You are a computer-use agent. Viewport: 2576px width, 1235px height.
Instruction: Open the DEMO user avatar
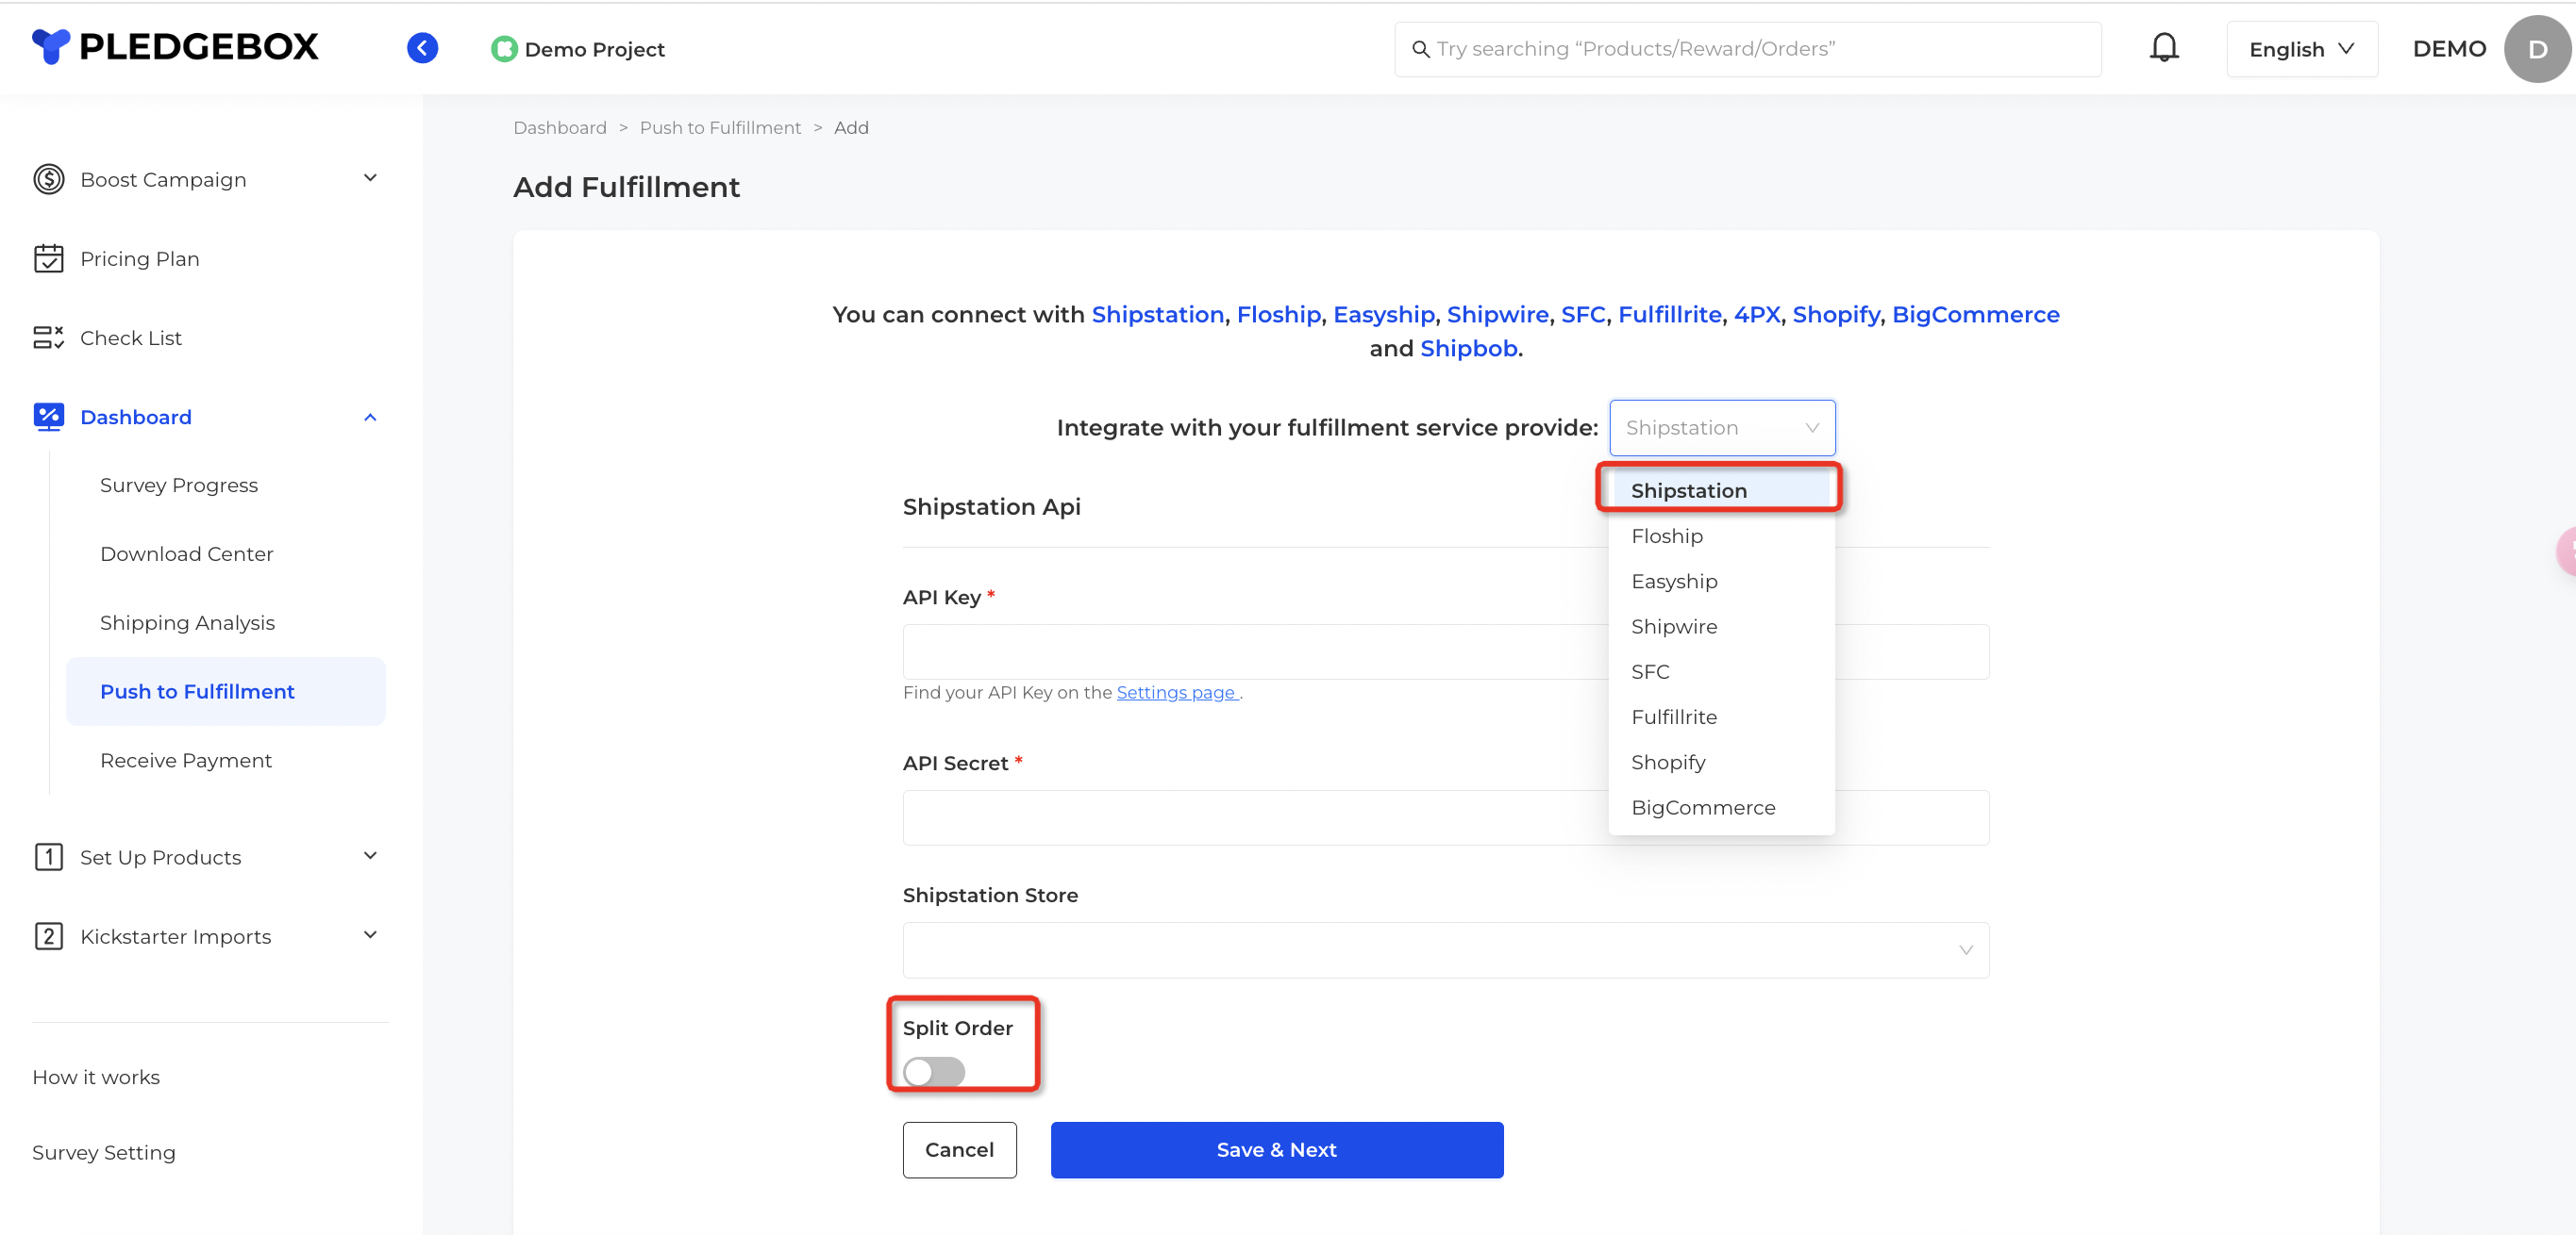2537,49
